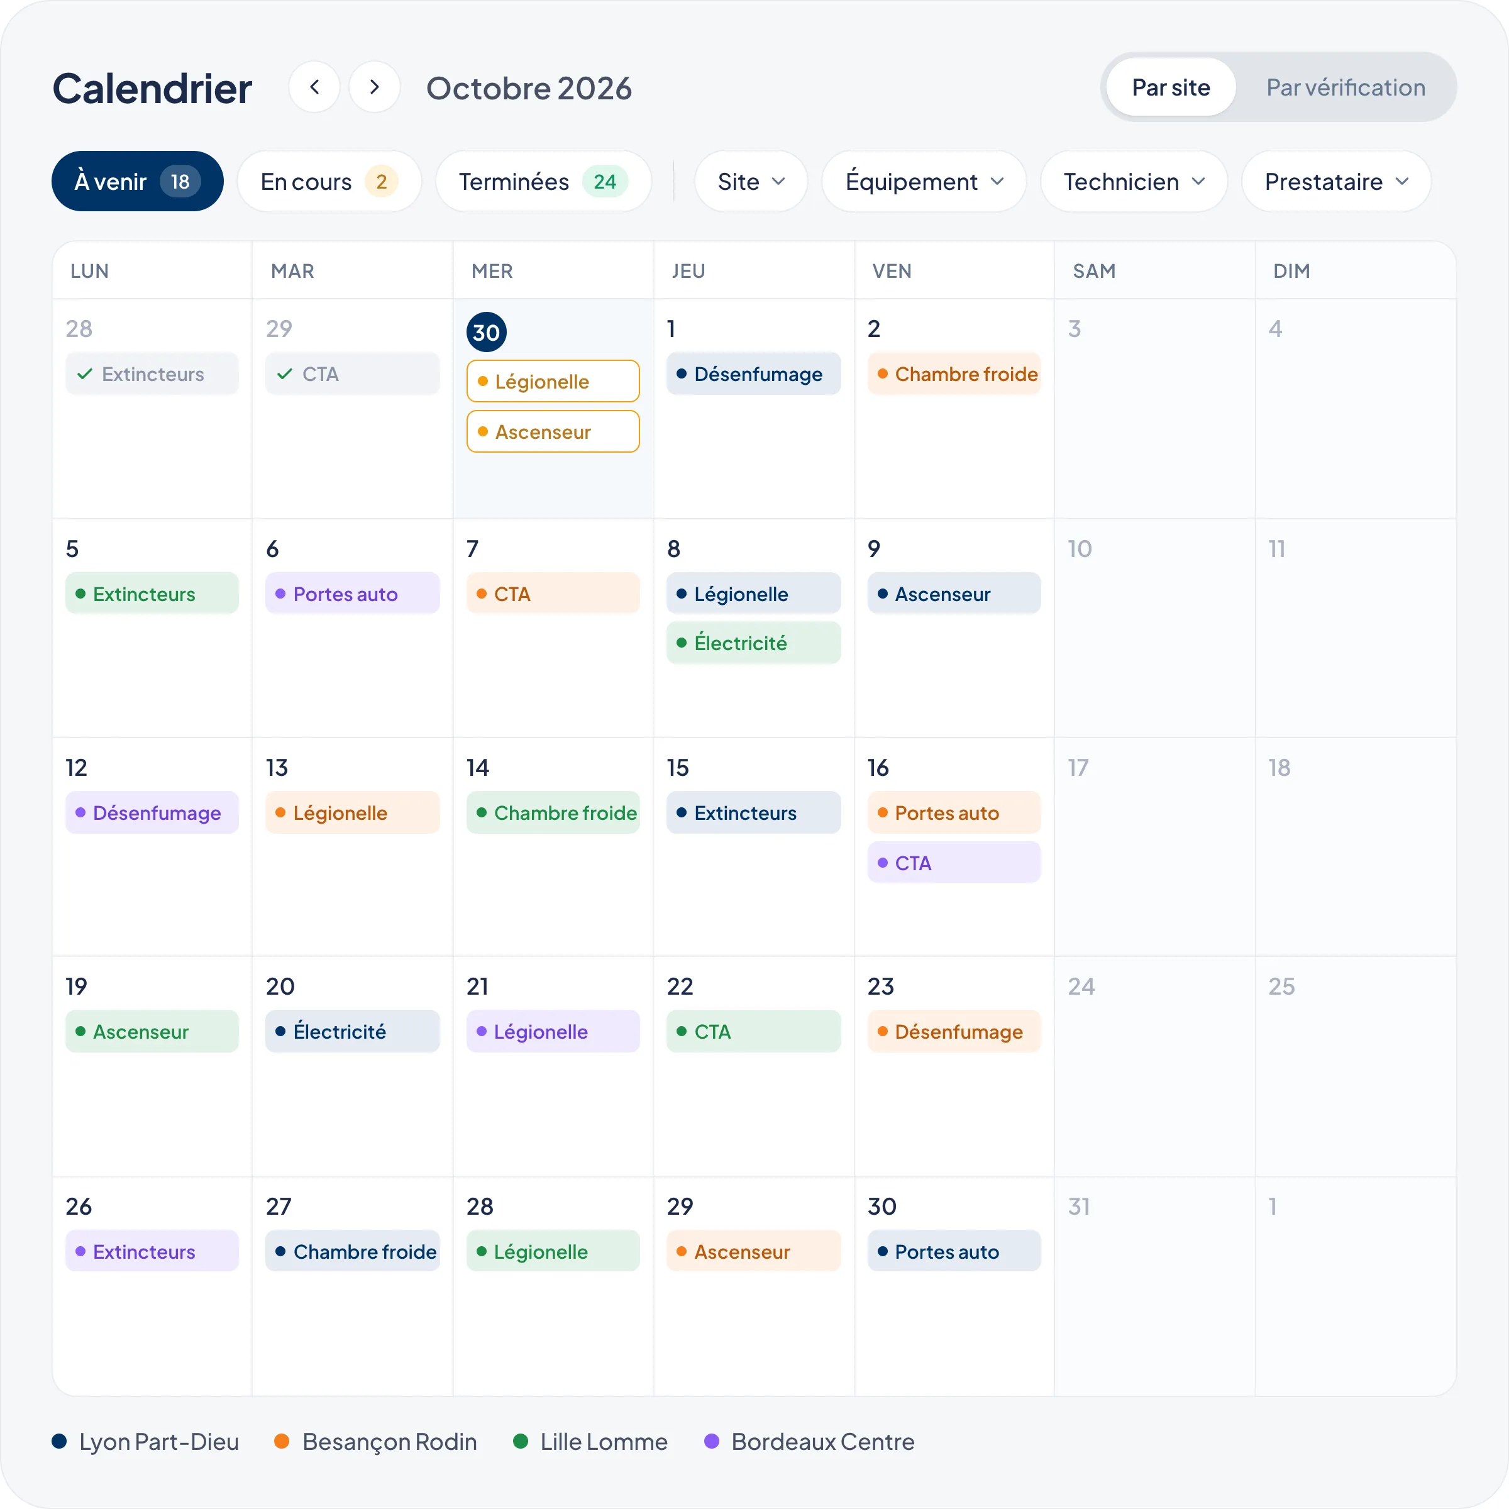Go to next month arrow

[375, 87]
